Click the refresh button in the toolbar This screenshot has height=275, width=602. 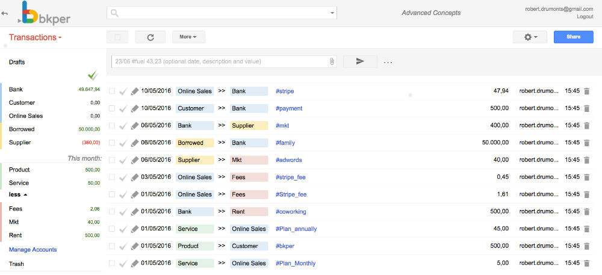point(150,37)
